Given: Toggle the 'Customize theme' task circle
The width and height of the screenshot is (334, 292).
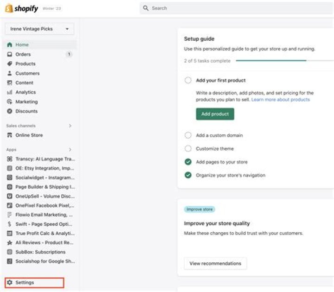Looking at the screenshot, I should click(188, 149).
